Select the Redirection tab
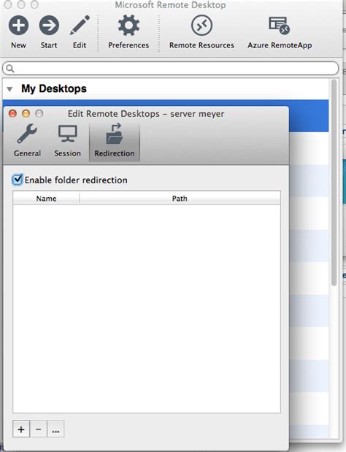Screen dimensions: 346x452 (x=115, y=141)
